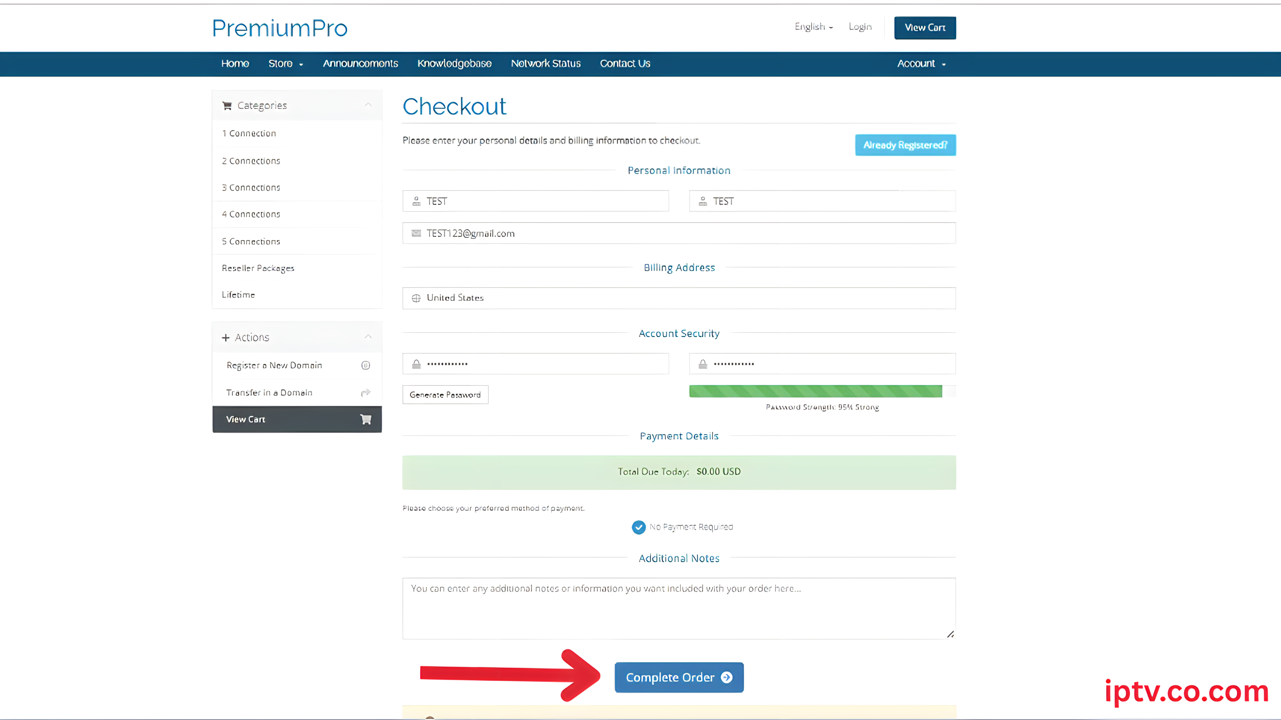The width and height of the screenshot is (1281, 720).
Task: Collapse the Categories panel chevron
Action: click(368, 105)
